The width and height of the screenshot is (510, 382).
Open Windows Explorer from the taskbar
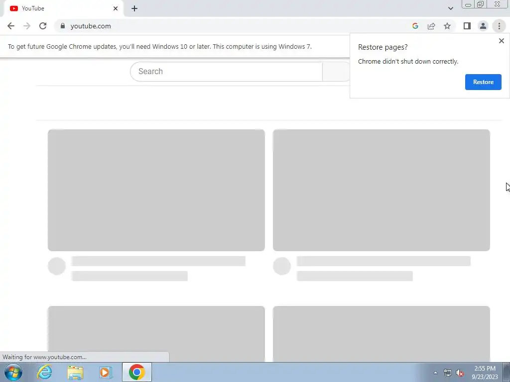75,372
